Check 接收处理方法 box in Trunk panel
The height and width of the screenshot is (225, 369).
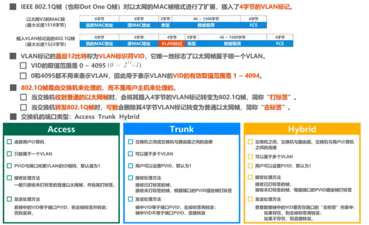tap(130, 178)
